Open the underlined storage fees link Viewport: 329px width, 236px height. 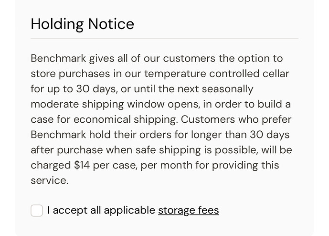click(x=188, y=210)
